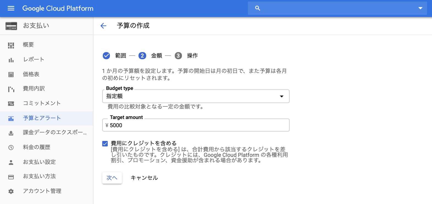Click the 料金の履歴 clock icon
Viewport: 432px width, 204px height.
(11, 148)
